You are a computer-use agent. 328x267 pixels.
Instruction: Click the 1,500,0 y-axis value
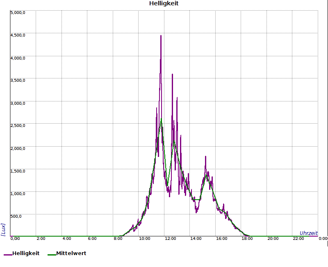coord(18,171)
